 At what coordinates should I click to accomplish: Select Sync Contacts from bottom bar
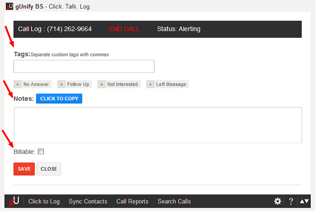pos(88,201)
